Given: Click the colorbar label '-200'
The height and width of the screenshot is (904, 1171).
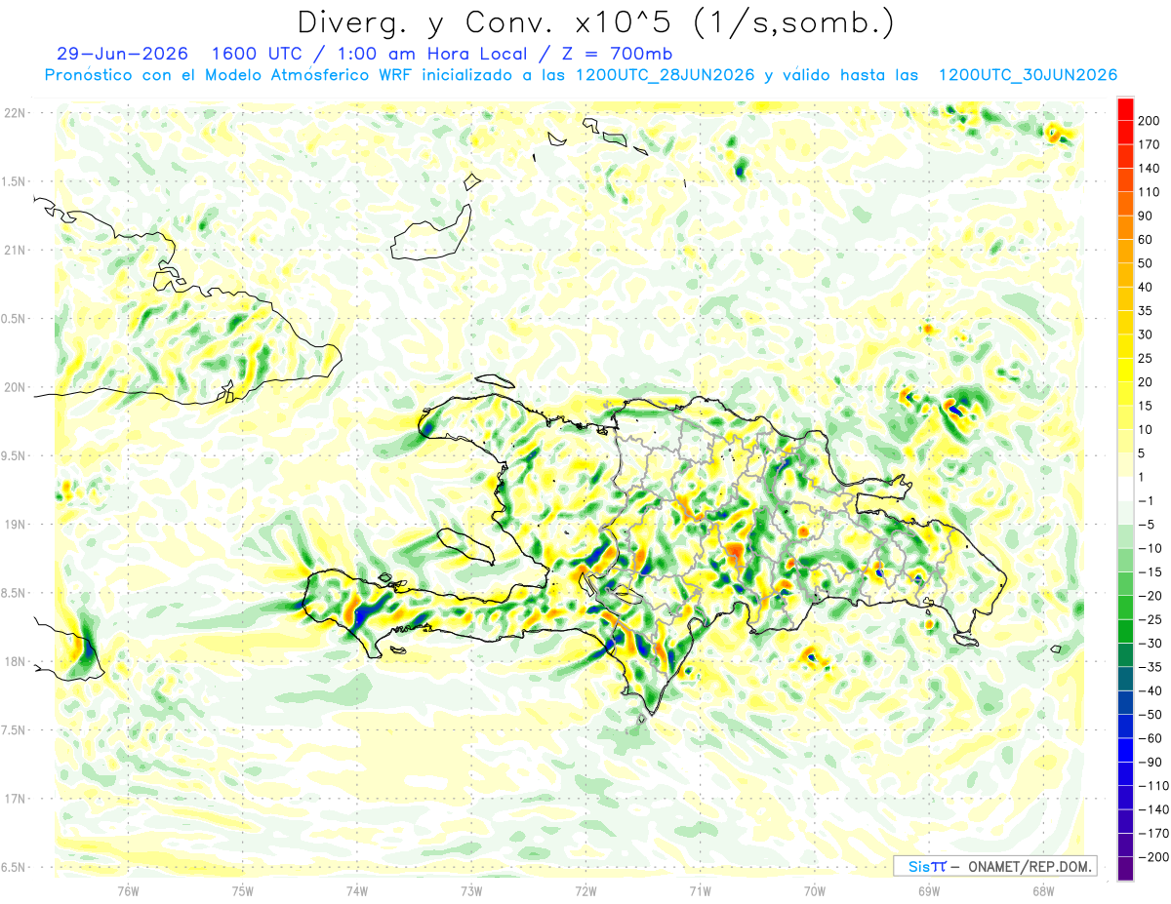Looking at the screenshot, I should [x=1153, y=857].
